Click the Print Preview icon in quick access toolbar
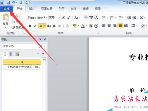This screenshot has height=111, width=148. point(26,3)
